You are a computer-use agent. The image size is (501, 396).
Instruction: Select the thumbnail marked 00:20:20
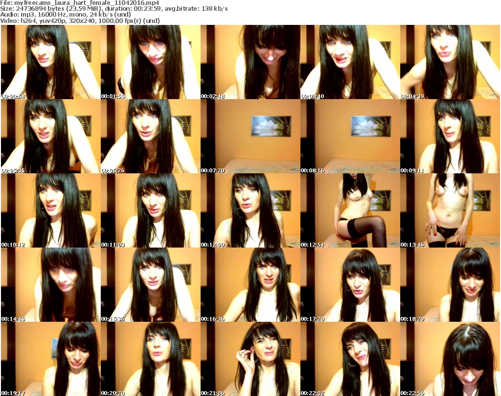(151, 359)
